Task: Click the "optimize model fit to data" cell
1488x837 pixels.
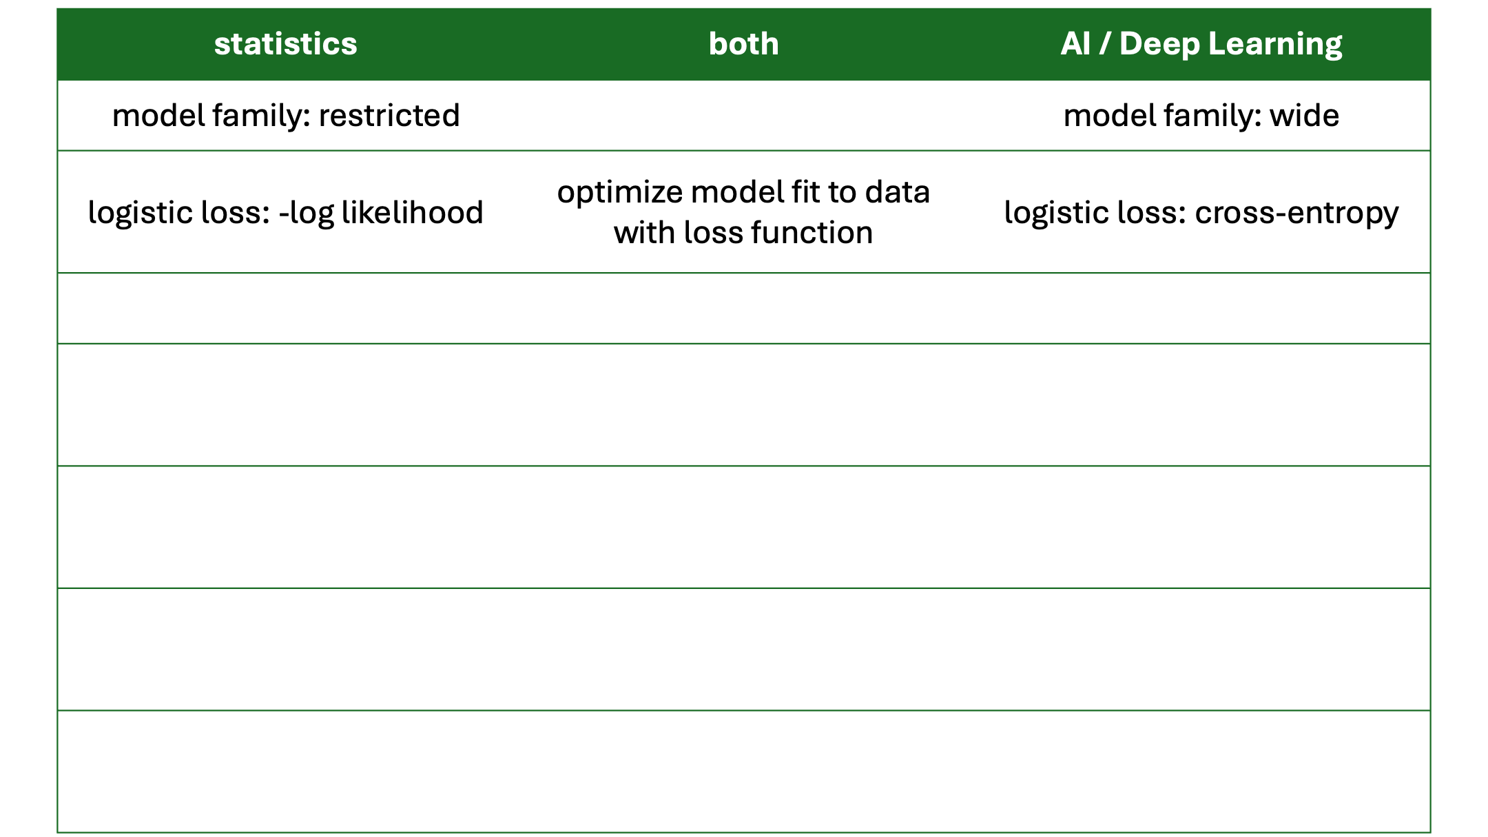Action: point(743,192)
